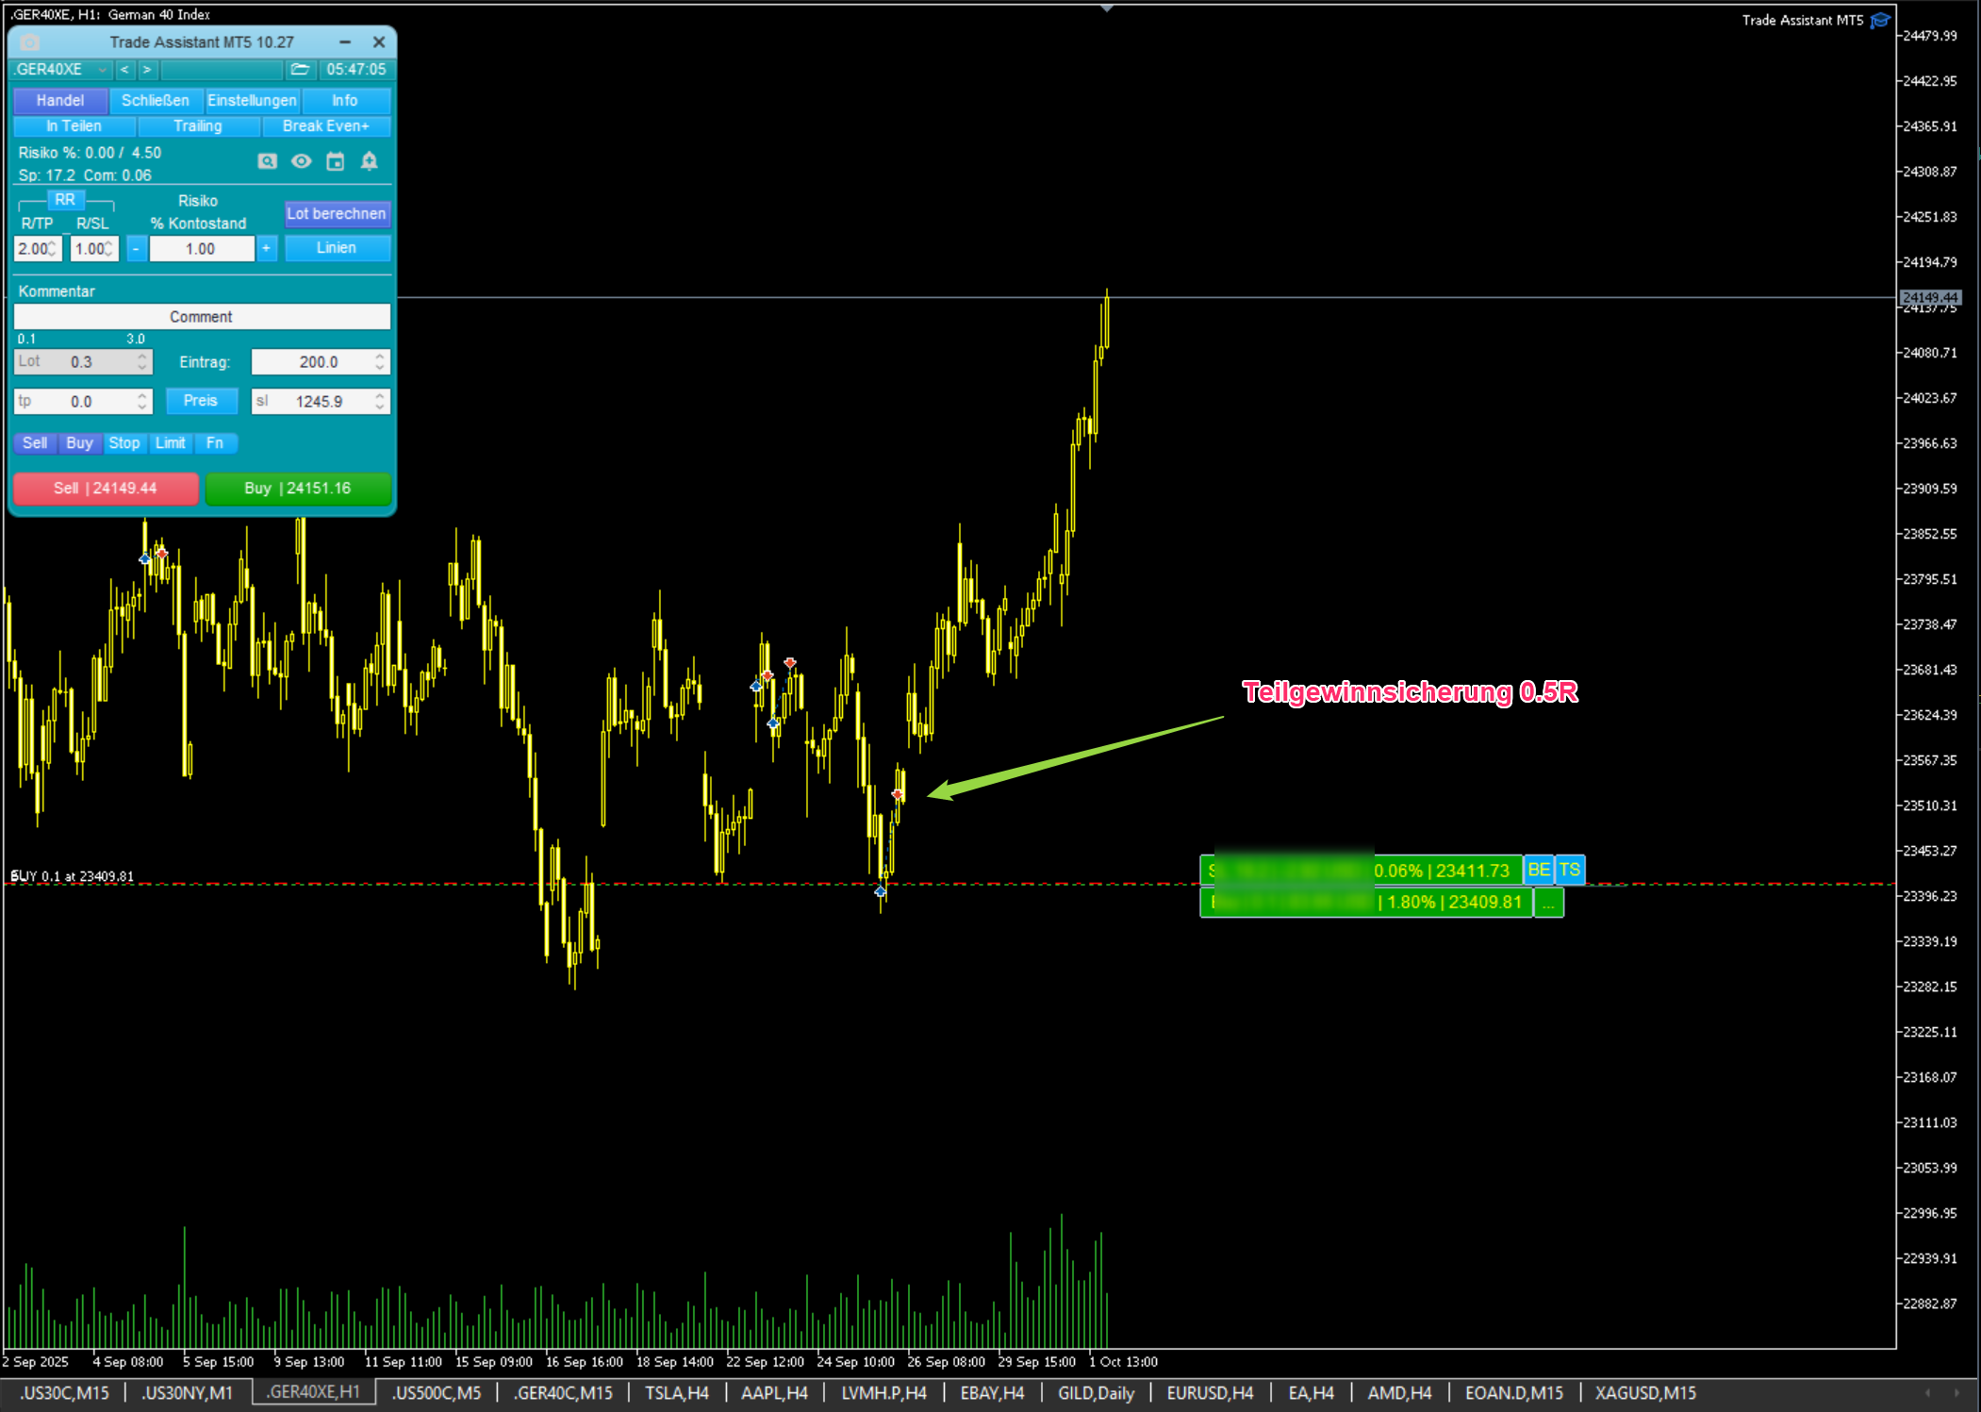Expand the .GER40XE symbol dropdown
This screenshot has height=1412, width=1981.
click(x=102, y=70)
